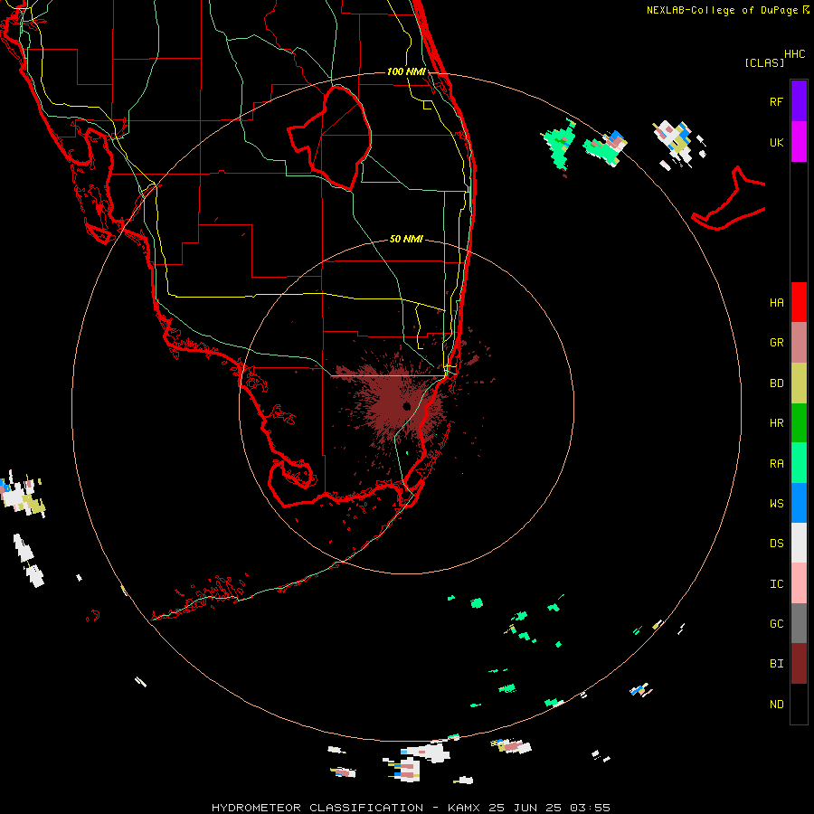Click the Hydrometeor Classification KAMX title caption
814x814 pixels.
coord(411,808)
